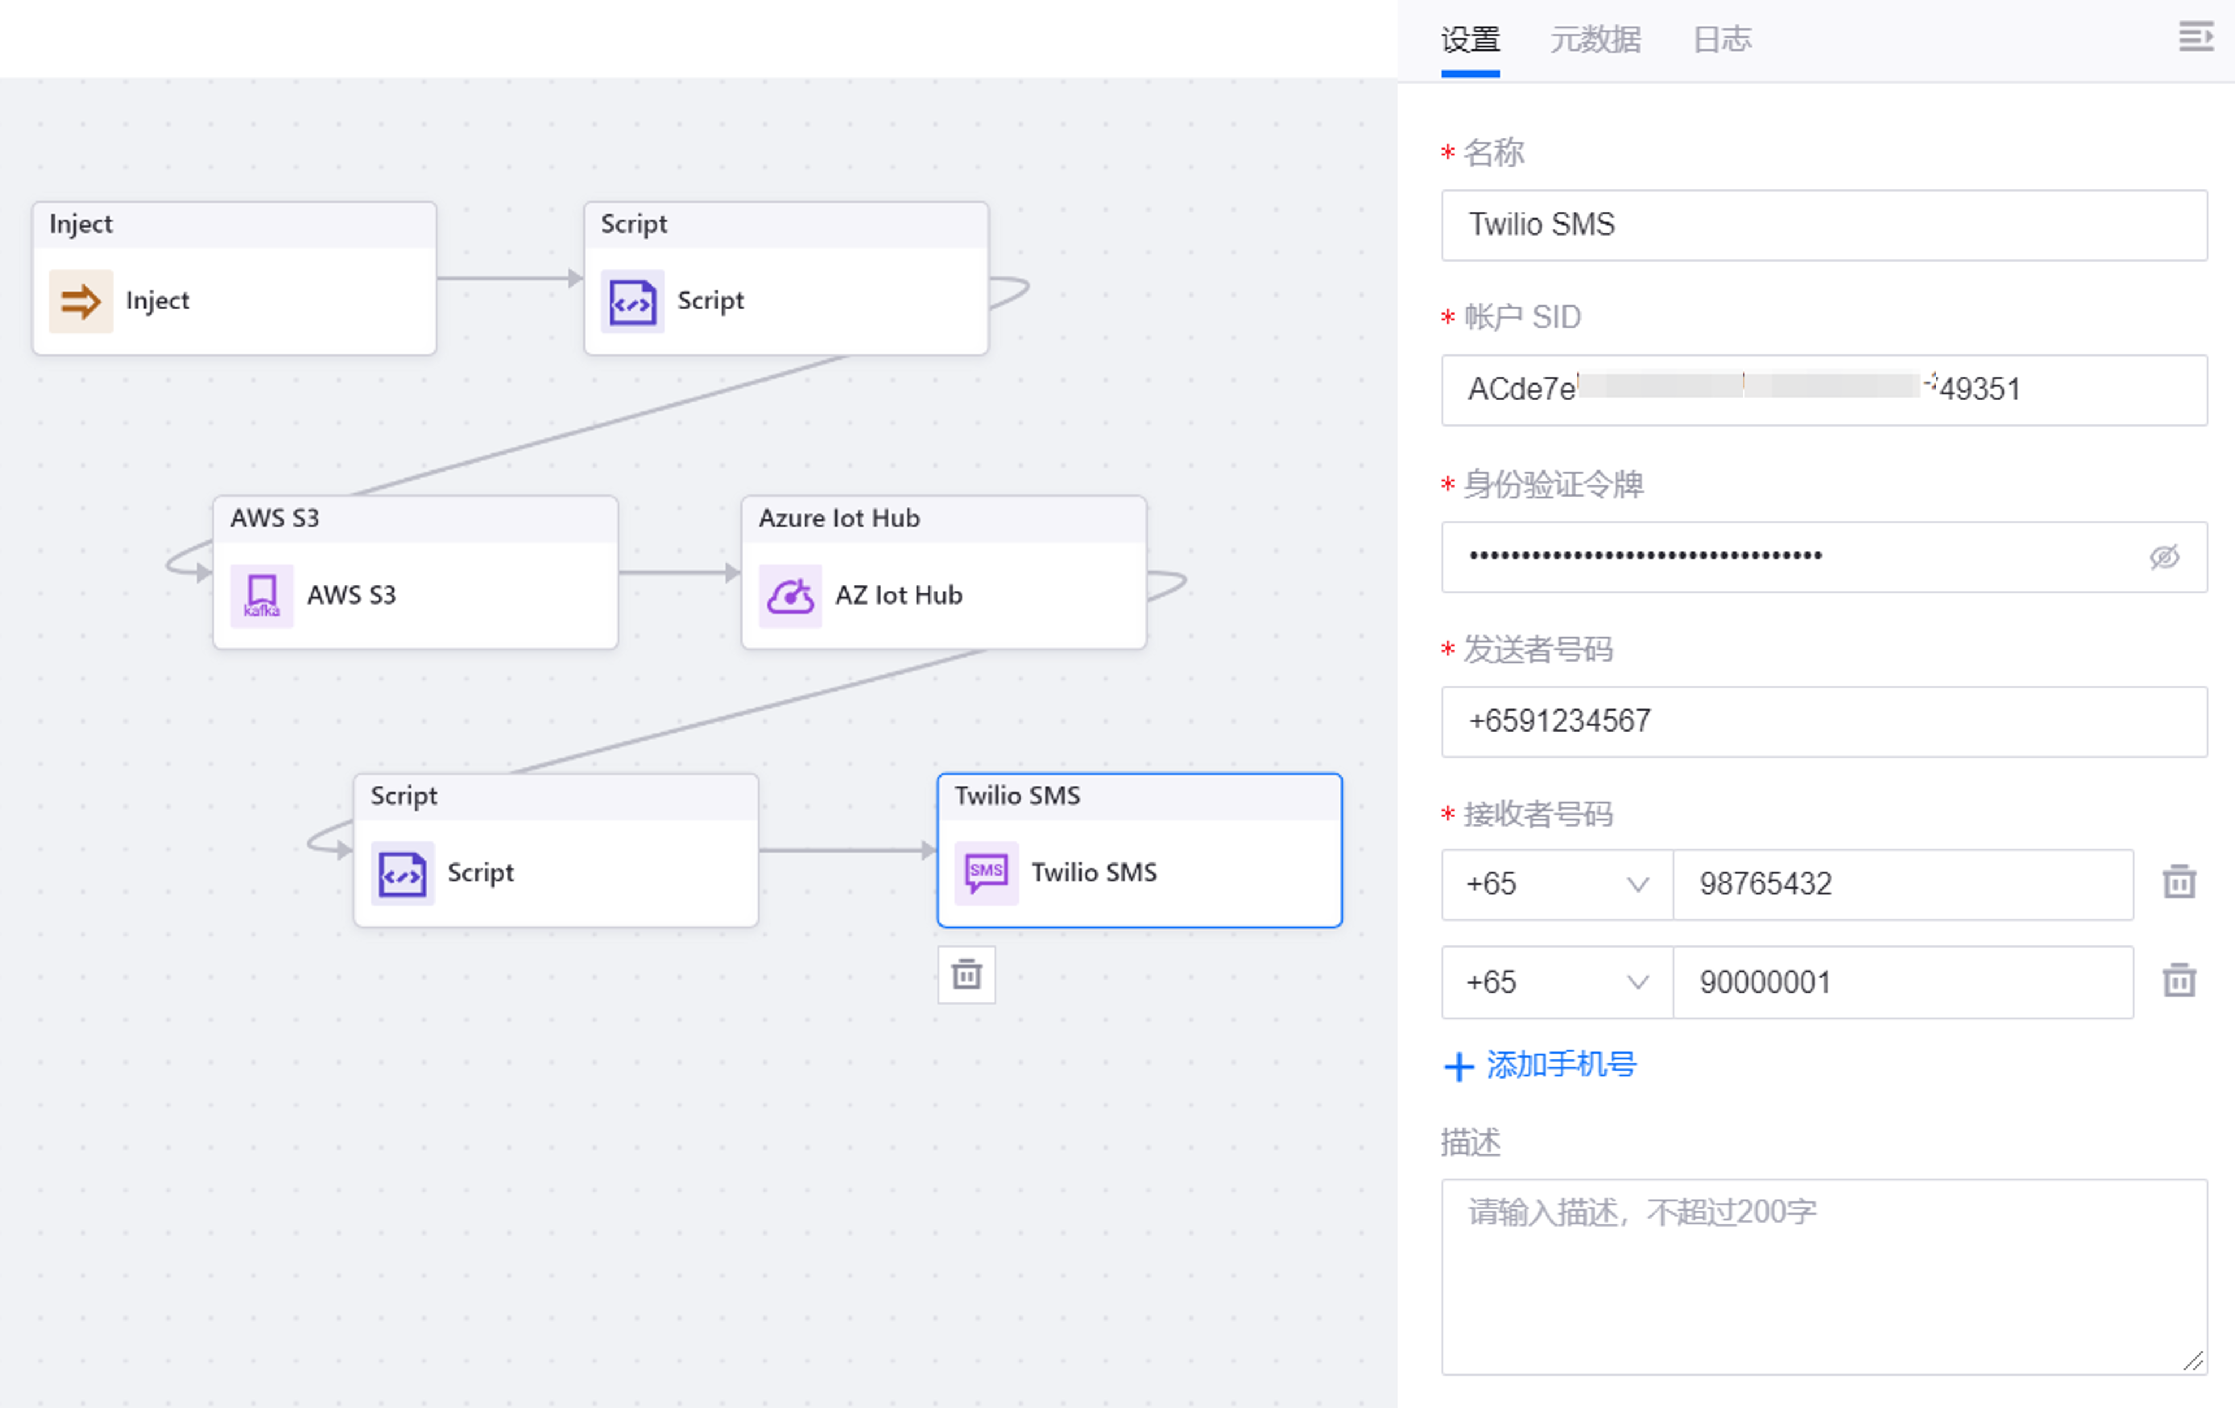Click the 添加手机号 link
The height and width of the screenshot is (1408, 2235).
[x=1561, y=1064]
